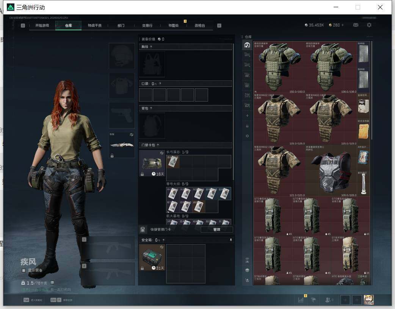Select primary weapon slot 1

108,248
